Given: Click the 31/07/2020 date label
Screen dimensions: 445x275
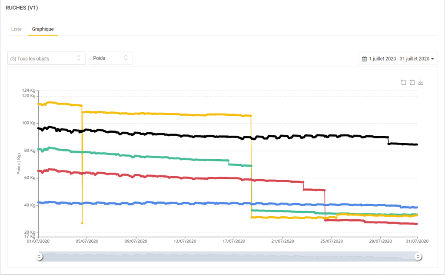Looking at the screenshot, I should [417, 241].
